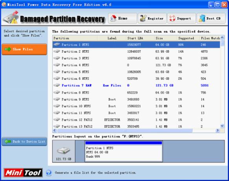Select the Partition 5 NTFS row text
The height and width of the screenshot is (181, 229).
tap(75, 72)
